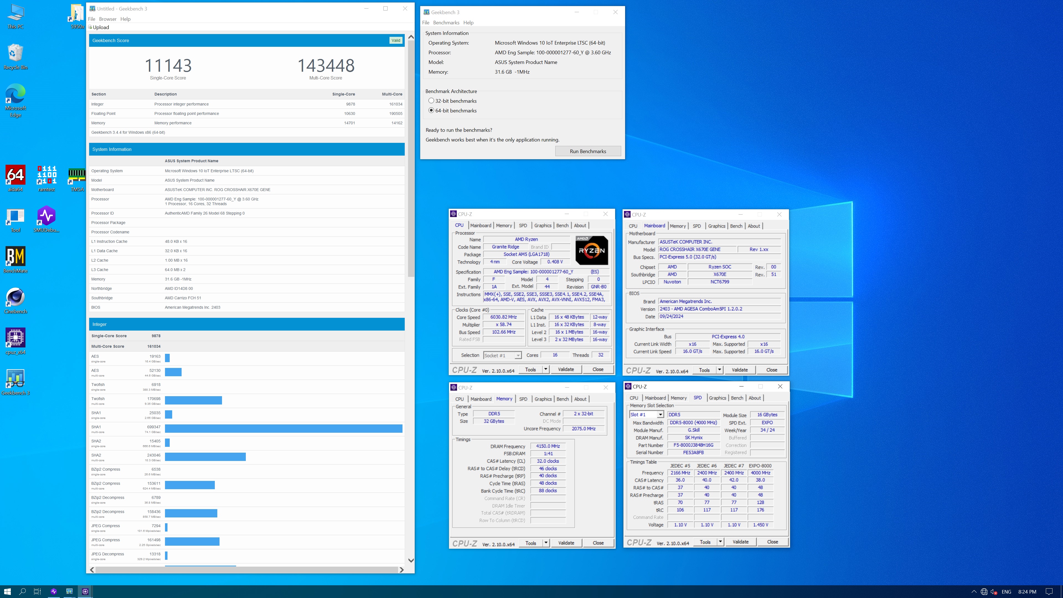Show hidden system tray icons

point(974,591)
